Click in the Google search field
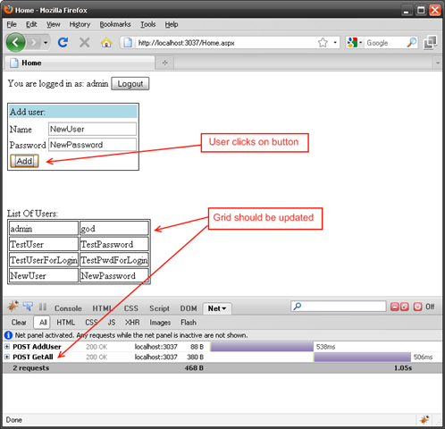This screenshot has width=445, height=429. point(385,43)
